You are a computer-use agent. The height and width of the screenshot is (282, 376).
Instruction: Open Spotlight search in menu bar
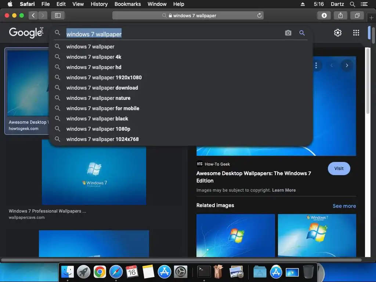pos(352,4)
